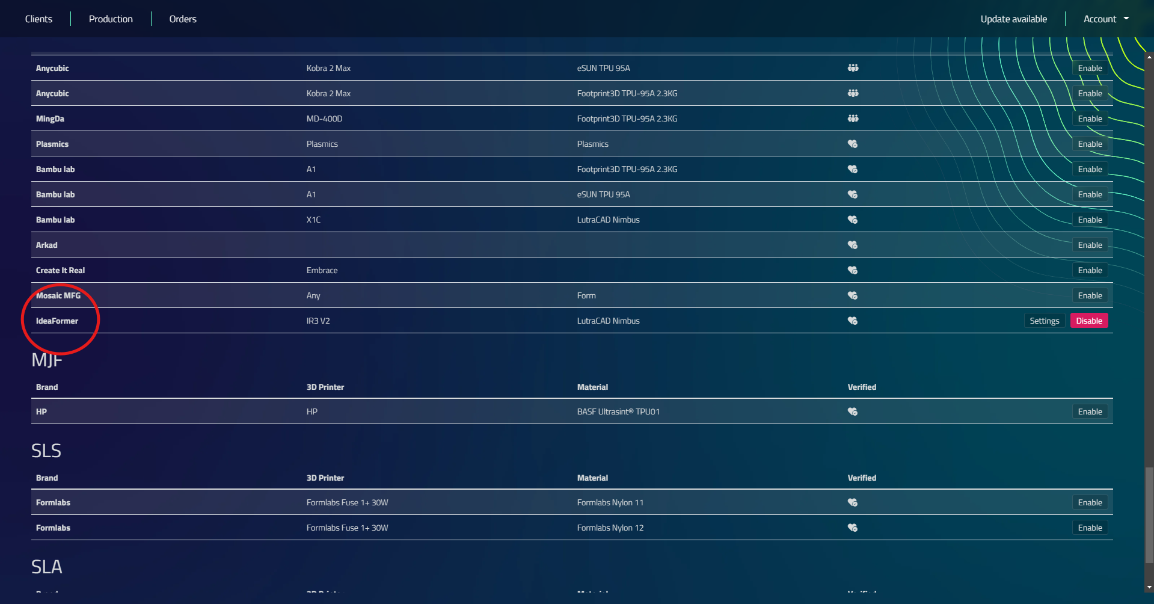This screenshot has width=1154, height=604.
Task: Click the Formlabs Nylon 11 material cell
Action: pyautogui.click(x=610, y=502)
